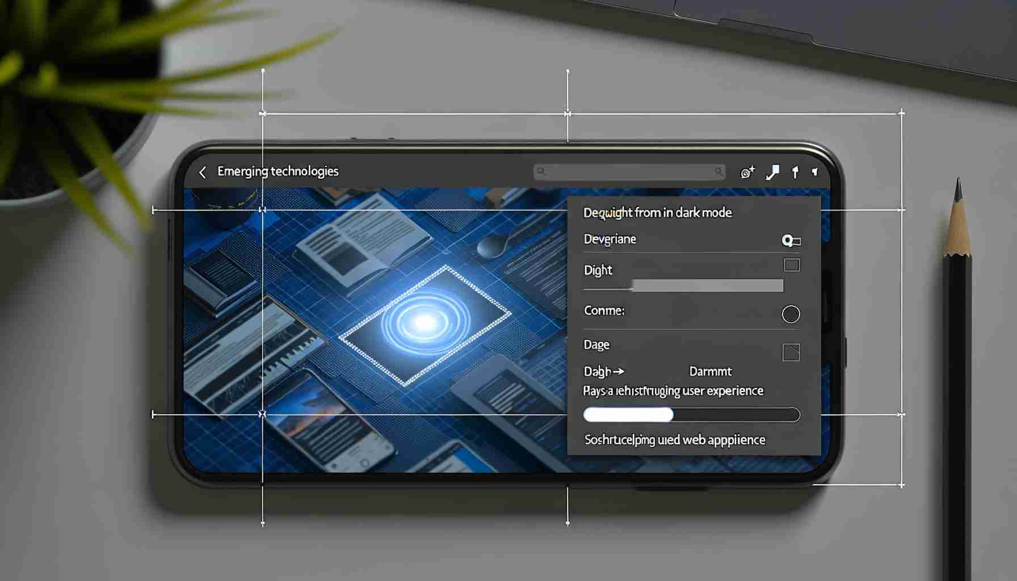Tap the up arrow icon in top bar
This screenshot has height=581, width=1017.
coord(795,172)
